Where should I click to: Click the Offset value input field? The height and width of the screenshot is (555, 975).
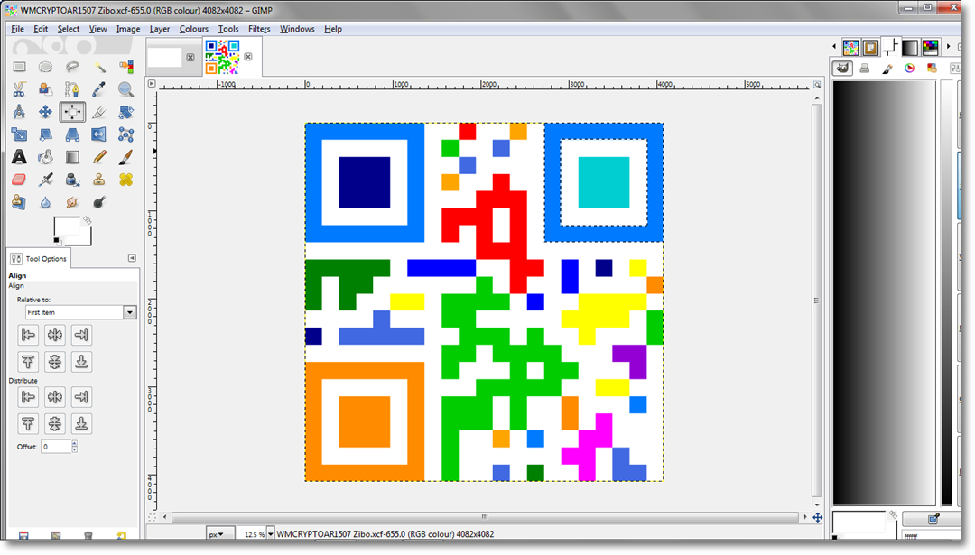56,446
